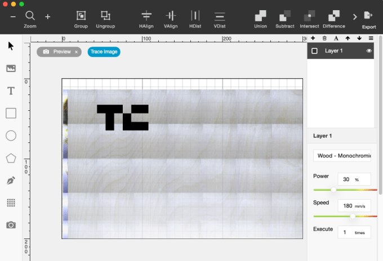Select the Rectangle tool
This screenshot has height=261, width=383.
11,113
